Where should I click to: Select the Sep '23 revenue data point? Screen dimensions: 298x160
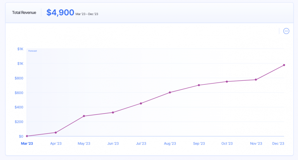click(x=199, y=85)
